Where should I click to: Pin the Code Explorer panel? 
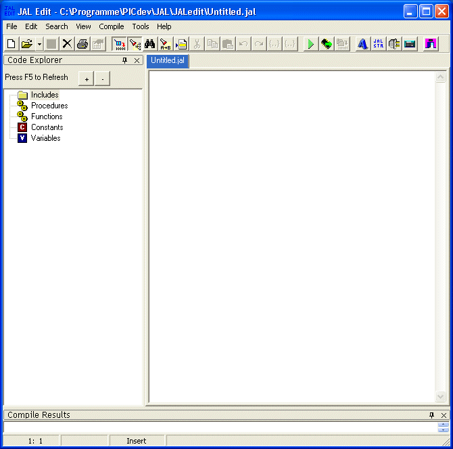(125, 60)
